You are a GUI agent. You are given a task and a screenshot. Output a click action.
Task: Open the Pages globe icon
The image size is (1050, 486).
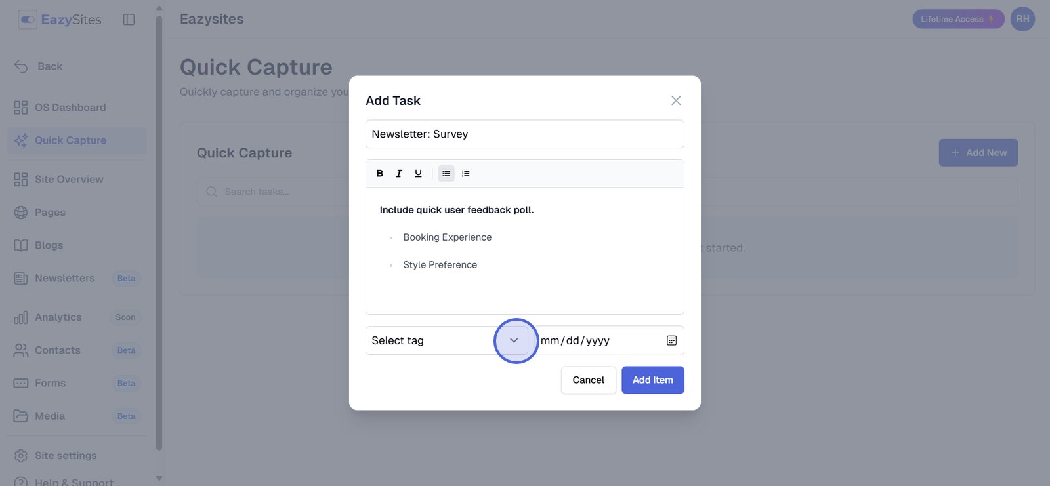point(21,213)
